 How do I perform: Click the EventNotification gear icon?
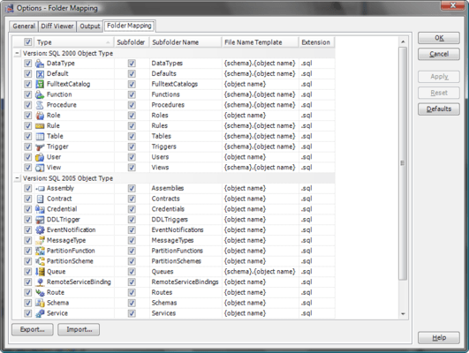pyautogui.click(x=40, y=230)
